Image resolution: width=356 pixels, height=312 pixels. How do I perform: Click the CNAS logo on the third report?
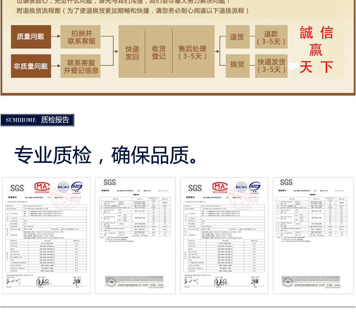point(255,187)
